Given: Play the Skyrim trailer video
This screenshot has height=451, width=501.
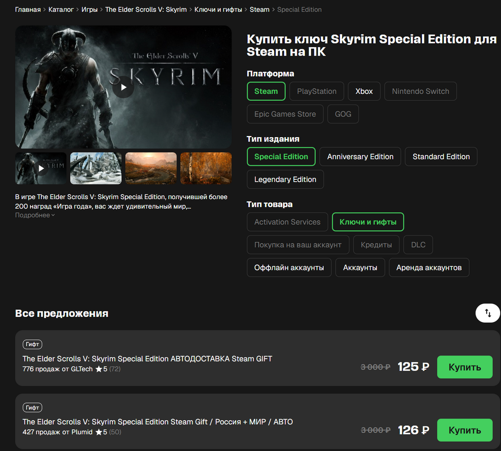Looking at the screenshot, I should (123, 87).
